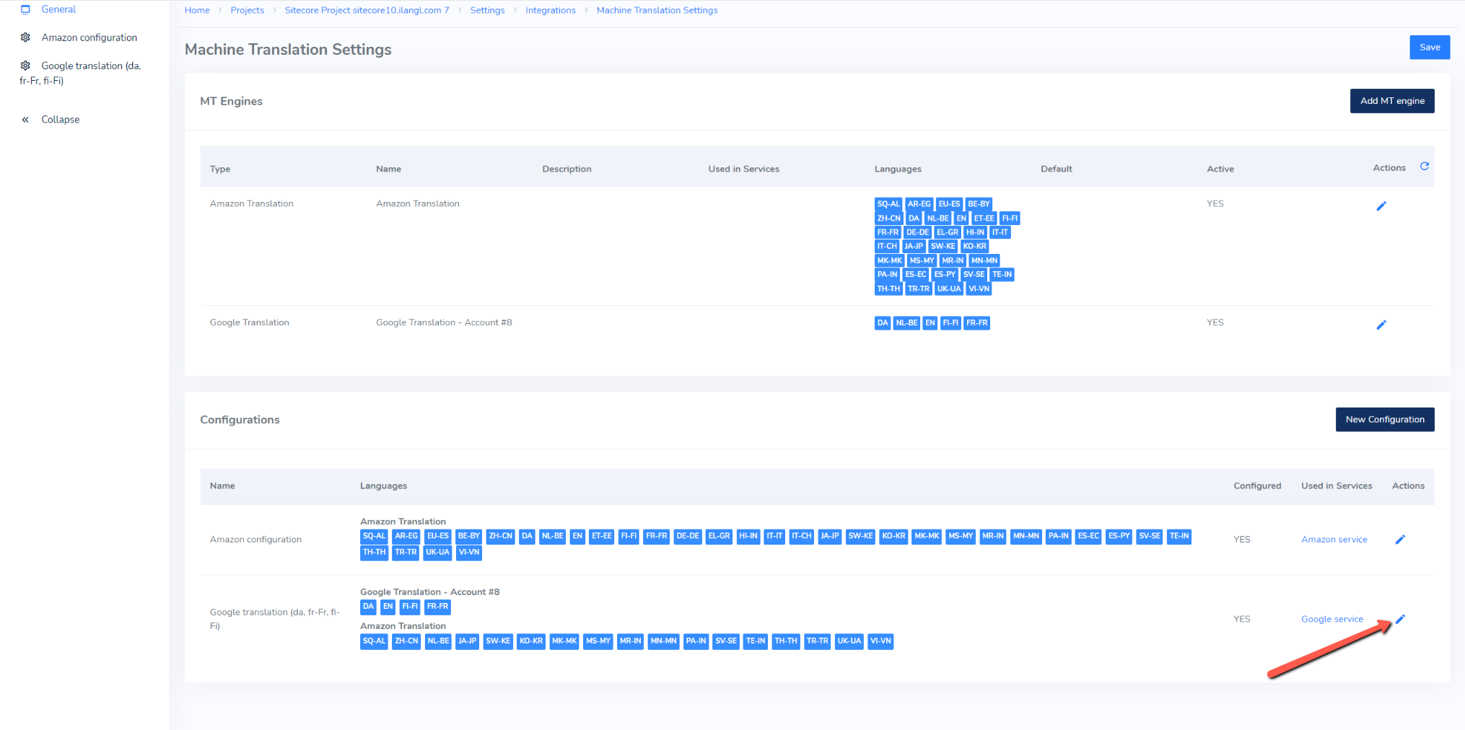Image resolution: width=1465 pixels, height=730 pixels.
Task: Refresh the MT Engines table
Action: click(x=1425, y=167)
